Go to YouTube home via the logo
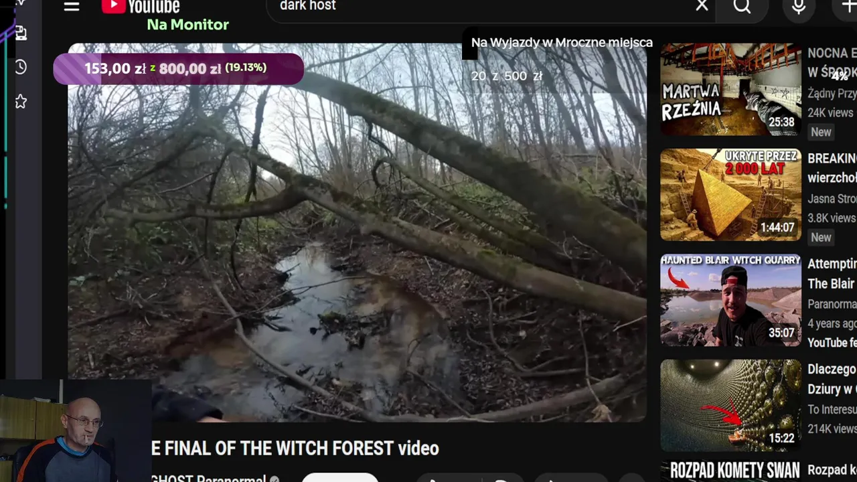857x482 pixels. pos(141,7)
